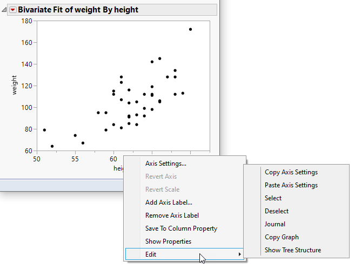Click Select in the Edit submenu
Image resolution: width=355 pixels, height=268 pixels.
[x=273, y=198]
